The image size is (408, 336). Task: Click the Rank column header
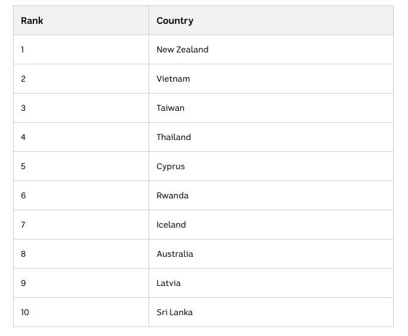81,20
